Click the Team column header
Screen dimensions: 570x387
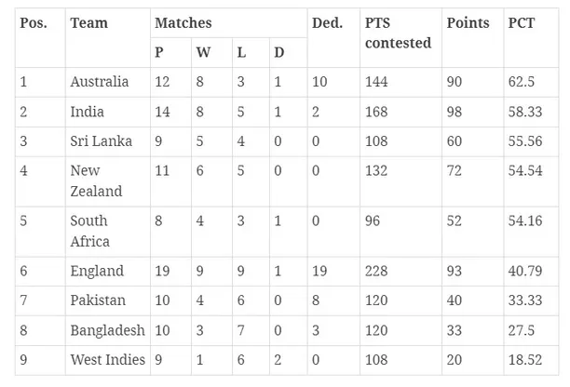point(87,22)
